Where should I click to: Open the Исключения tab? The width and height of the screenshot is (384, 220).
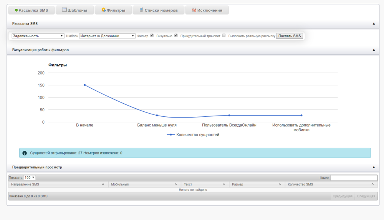[x=207, y=10]
